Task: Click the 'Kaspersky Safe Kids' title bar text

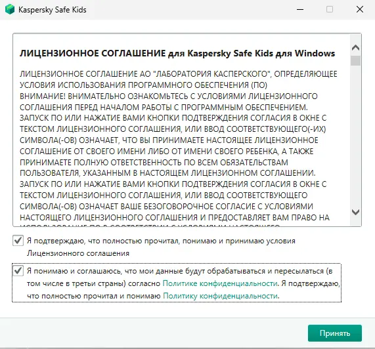Action: tap(52, 10)
